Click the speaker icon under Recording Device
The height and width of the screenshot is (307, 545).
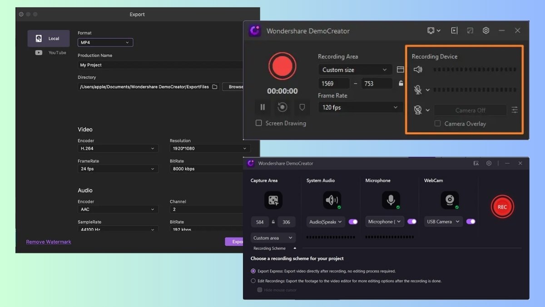(x=418, y=70)
